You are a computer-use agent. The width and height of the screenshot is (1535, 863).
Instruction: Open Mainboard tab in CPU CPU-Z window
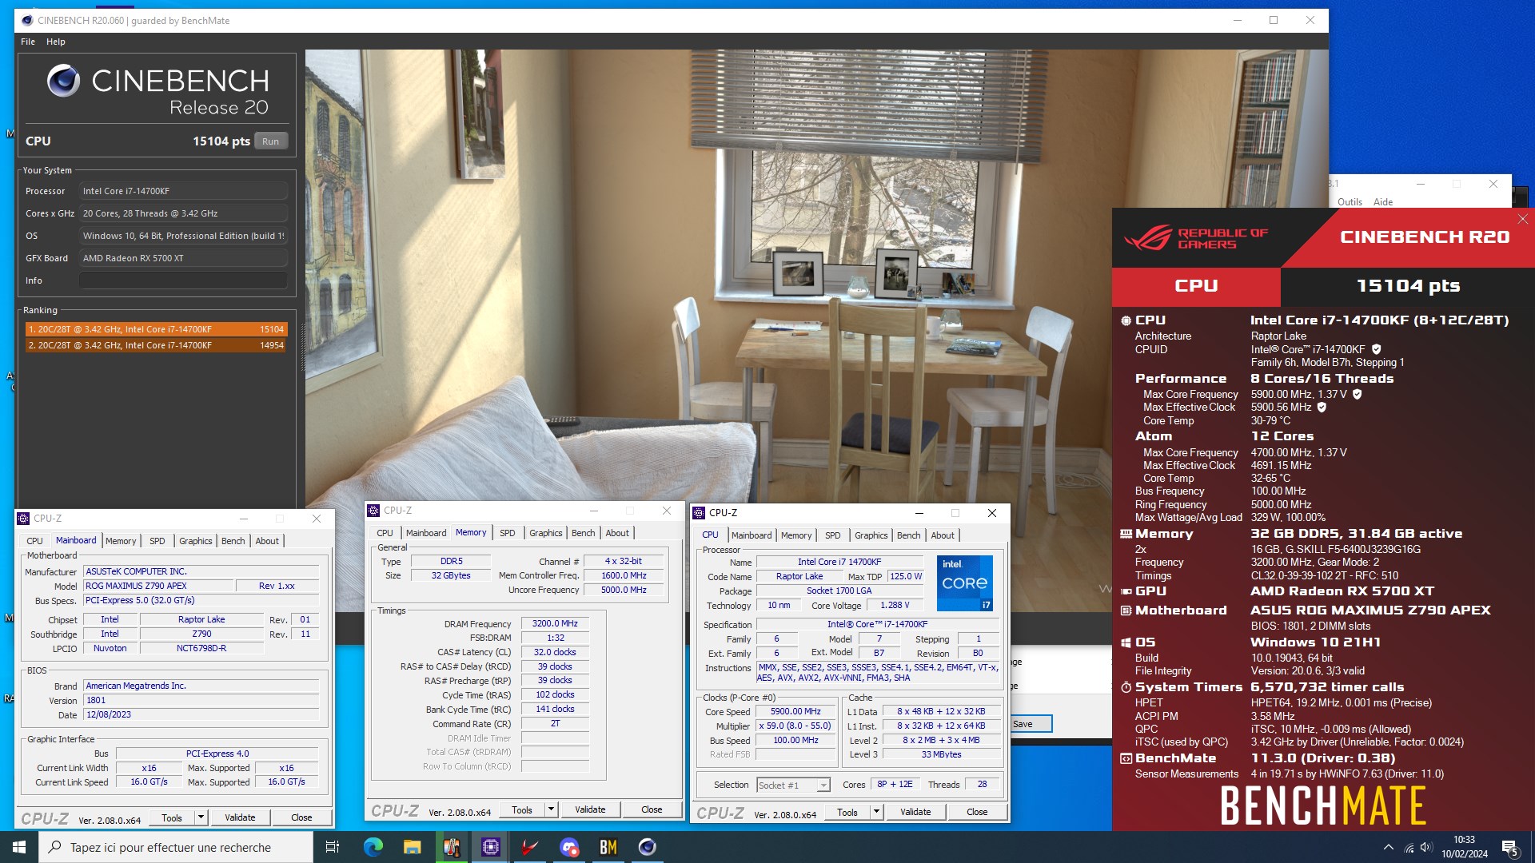pos(752,535)
